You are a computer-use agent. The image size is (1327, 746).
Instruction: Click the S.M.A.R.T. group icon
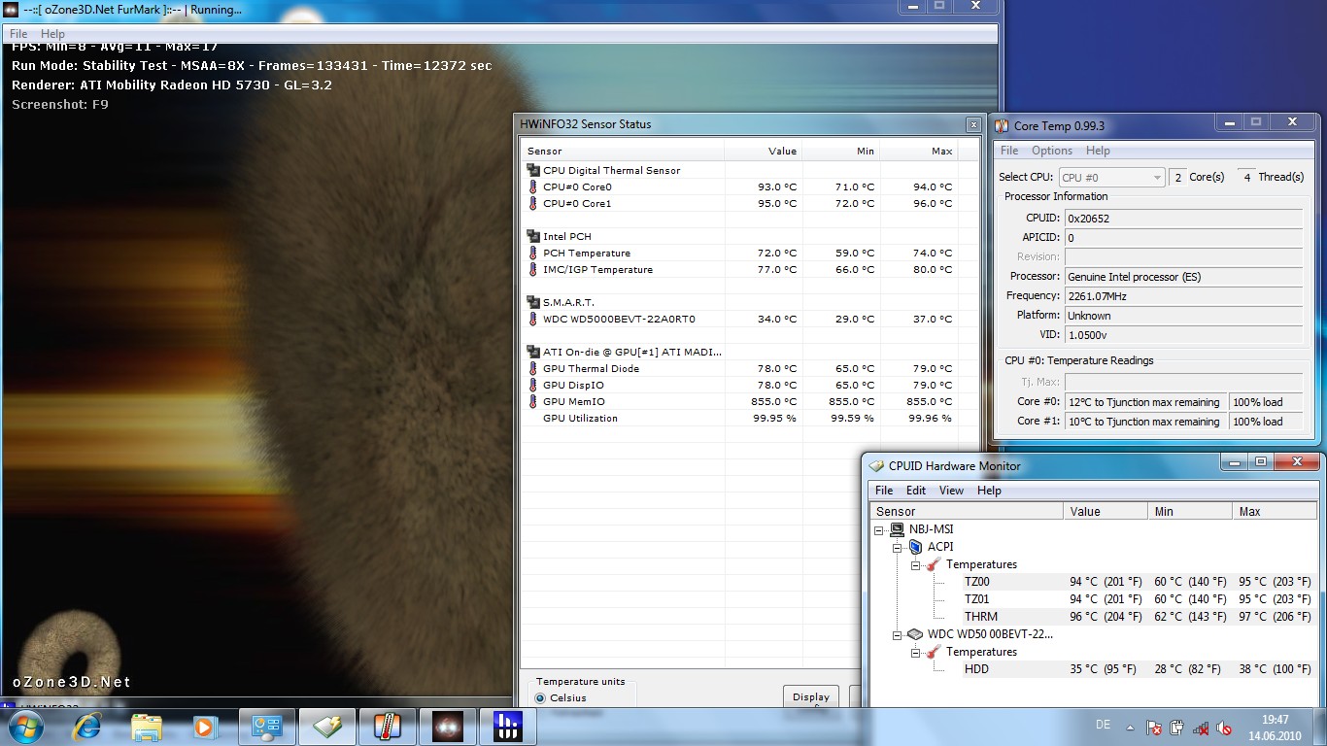532,302
